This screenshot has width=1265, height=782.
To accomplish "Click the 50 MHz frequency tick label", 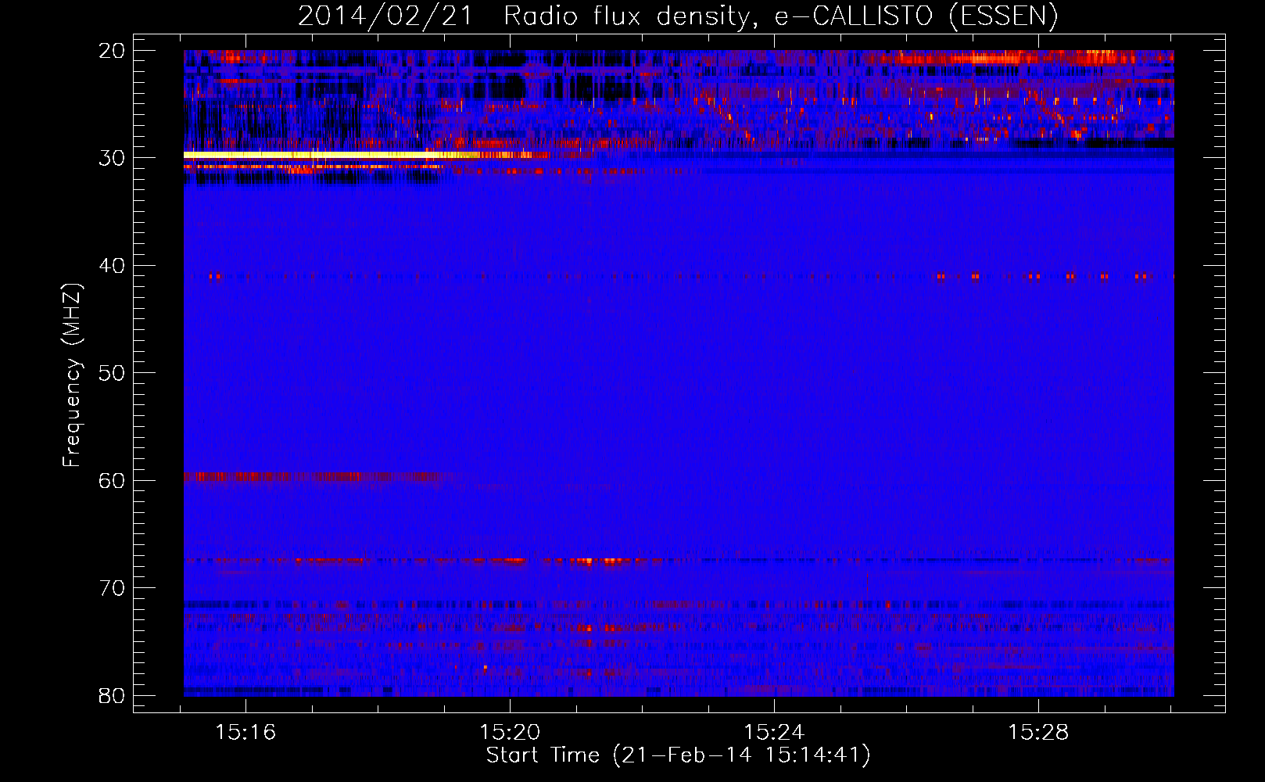I will pos(113,373).
